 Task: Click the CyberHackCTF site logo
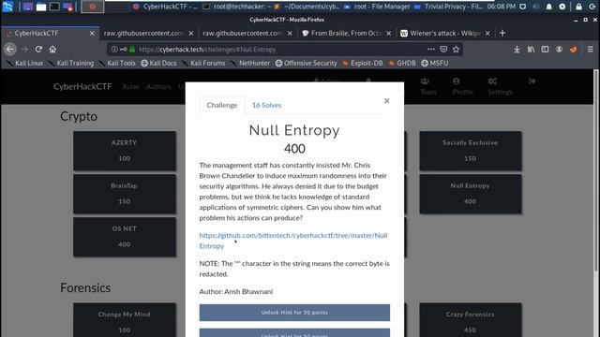[x=82, y=87]
